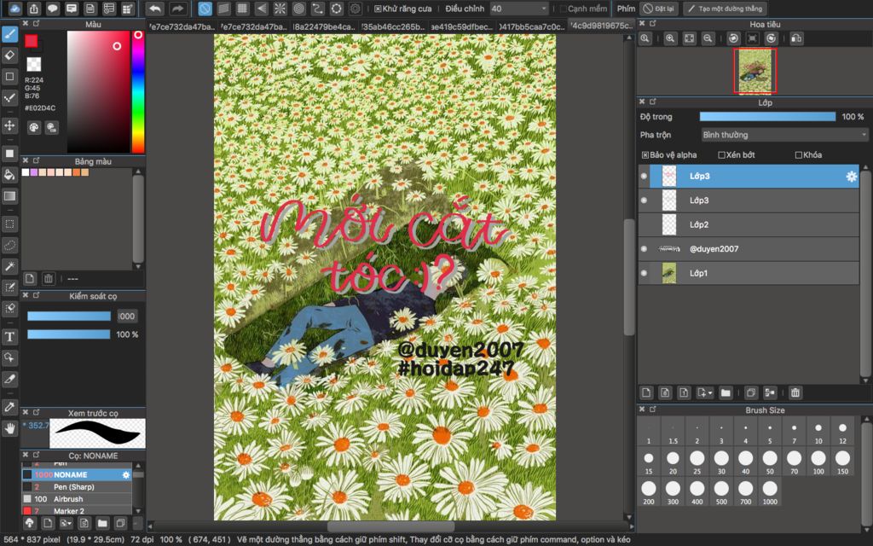Turn off snap with the blue snap-off icon

click(x=205, y=9)
